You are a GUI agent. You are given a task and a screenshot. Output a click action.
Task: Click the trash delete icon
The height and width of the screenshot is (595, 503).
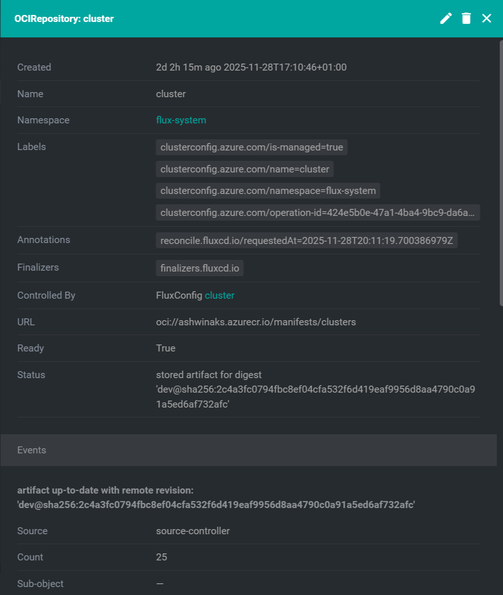click(466, 18)
